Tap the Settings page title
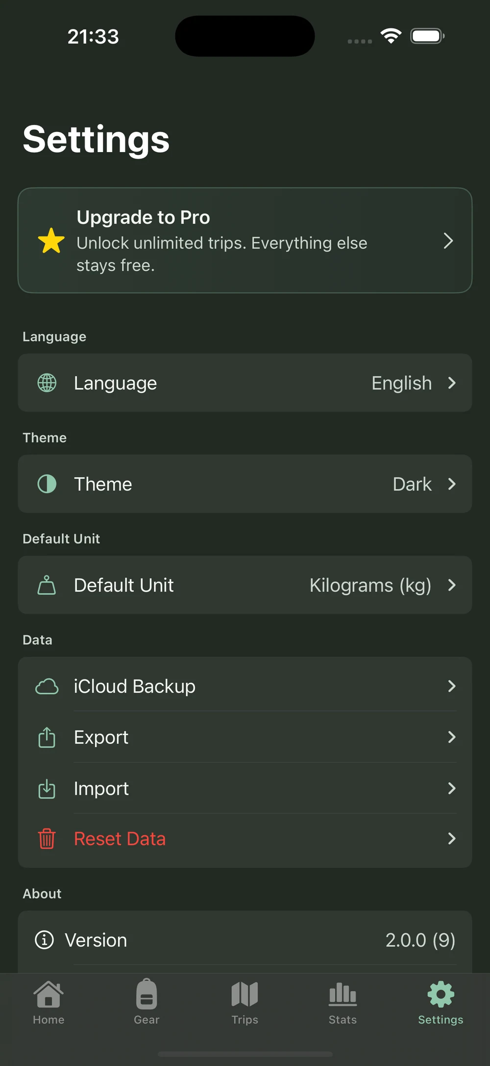This screenshot has height=1066, width=490. pyautogui.click(x=96, y=139)
